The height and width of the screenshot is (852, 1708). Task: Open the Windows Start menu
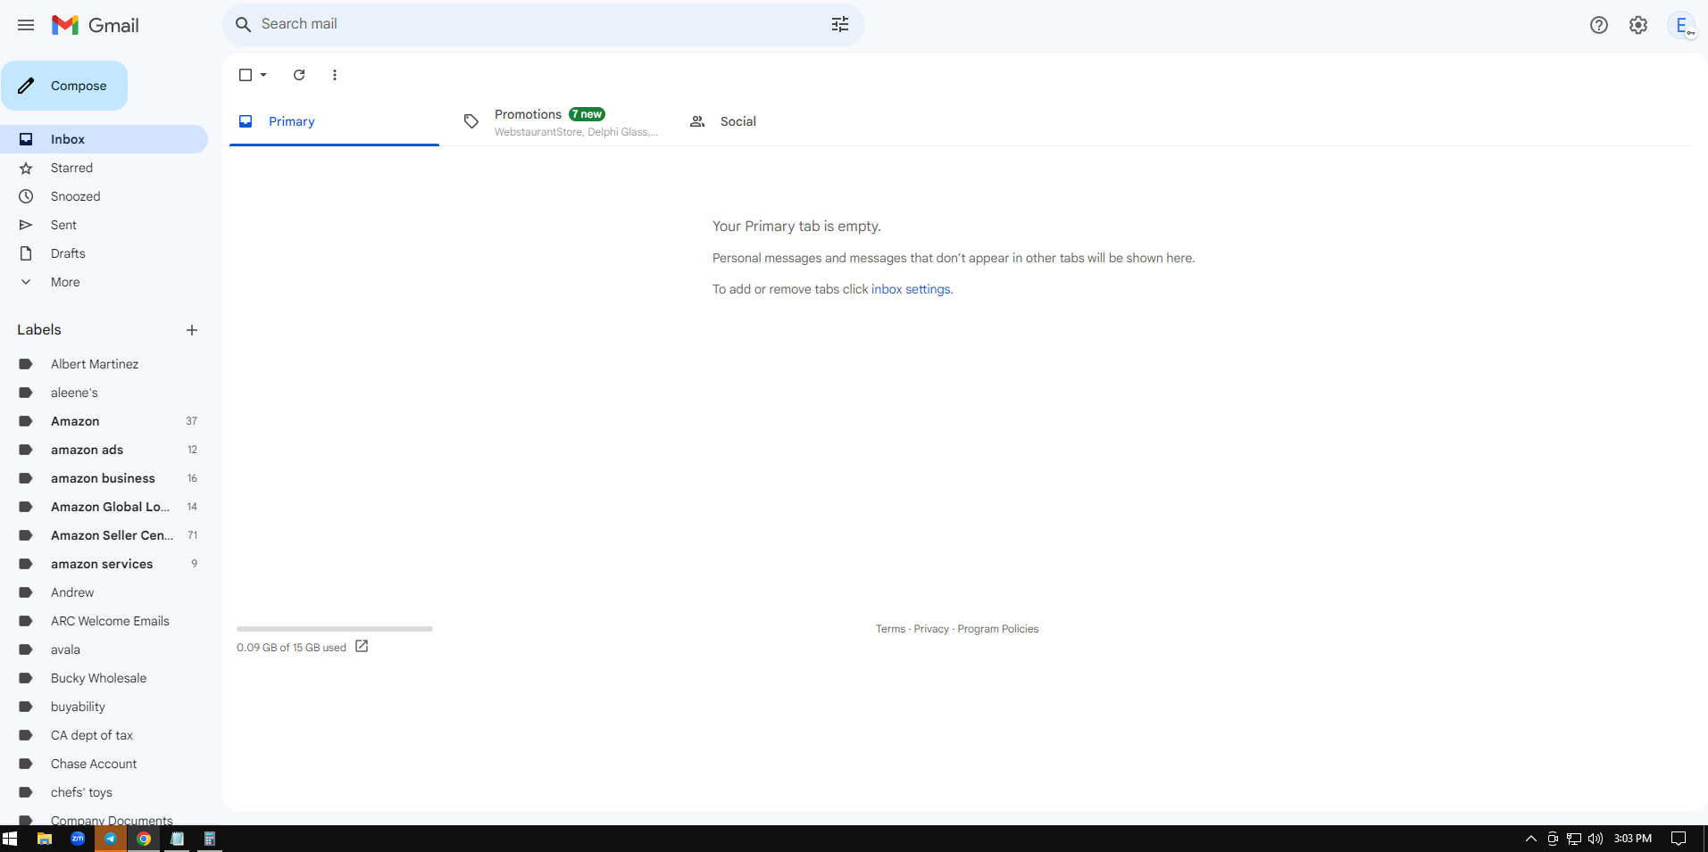click(x=10, y=839)
